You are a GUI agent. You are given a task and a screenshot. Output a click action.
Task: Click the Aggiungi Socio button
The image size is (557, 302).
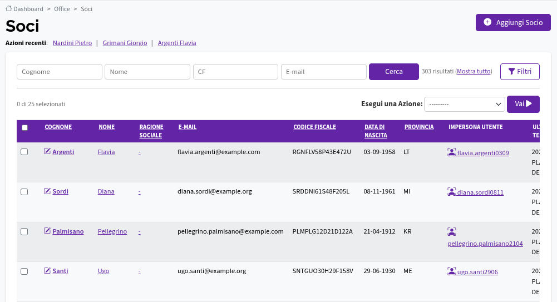coord(513,22)
